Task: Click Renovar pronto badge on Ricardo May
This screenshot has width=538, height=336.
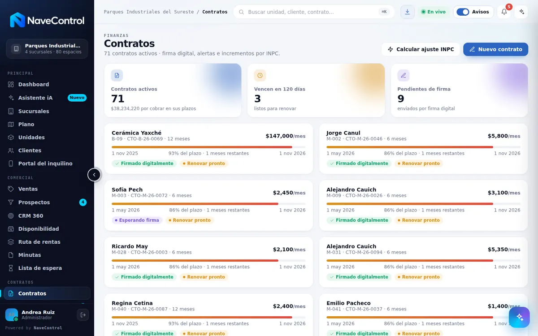Action: (204, 277)
